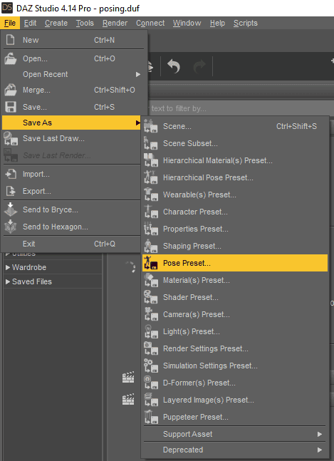The width and height of the screenshot is (334, 461).
Task: Click the Material(s) Preset icon
Action: pyautogui.click(x=151, y=280)
